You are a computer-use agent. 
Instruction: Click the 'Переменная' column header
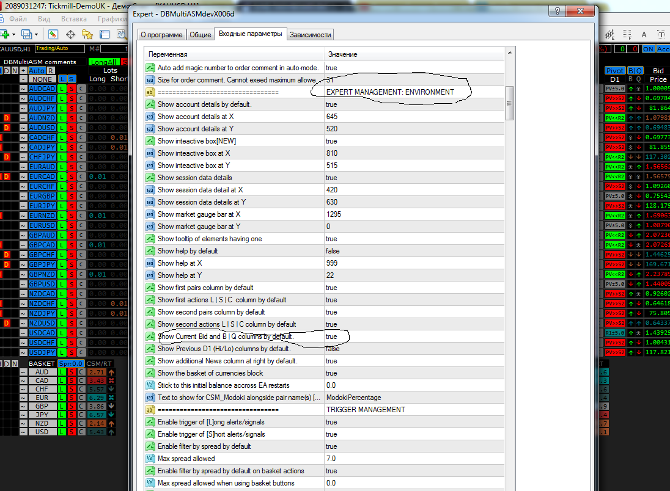coord(234,54)
